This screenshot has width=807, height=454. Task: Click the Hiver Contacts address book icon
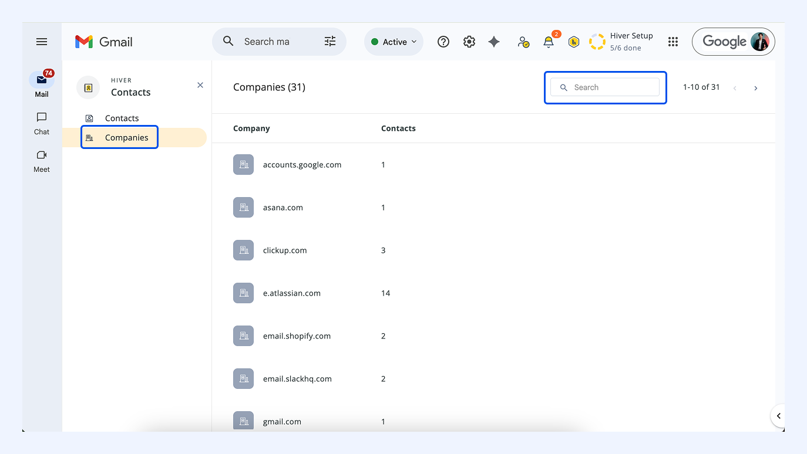tap(88, 87)
